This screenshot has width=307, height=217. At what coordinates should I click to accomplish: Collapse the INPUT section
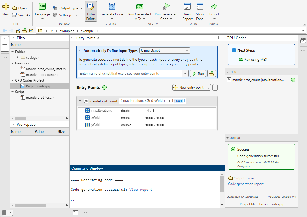coord(227,72)
